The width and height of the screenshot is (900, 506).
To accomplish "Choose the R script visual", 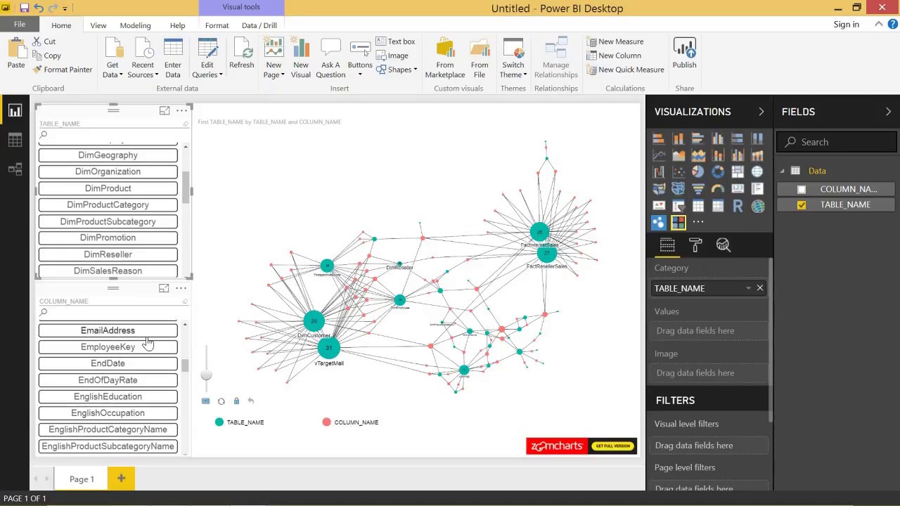I will click(738, 206).
